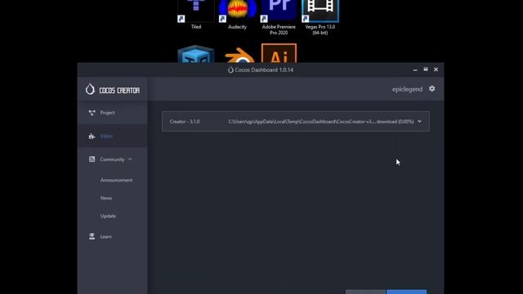Open Adobe Illustrator desktop icon
The height and width of the screenshot is (294, 523).
click(x=279, y=53)
